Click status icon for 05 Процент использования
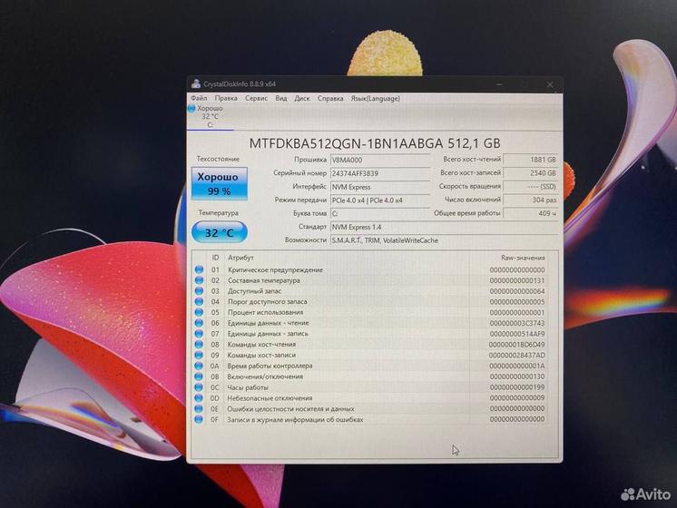The image size is (677, 508). 199,312
